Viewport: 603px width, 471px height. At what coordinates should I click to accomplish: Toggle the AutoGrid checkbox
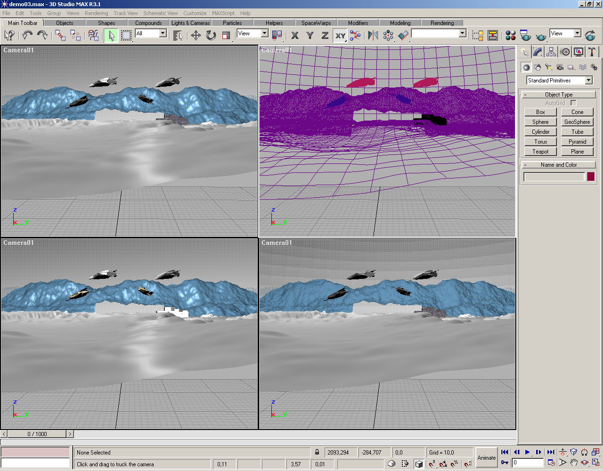[573, 103]
